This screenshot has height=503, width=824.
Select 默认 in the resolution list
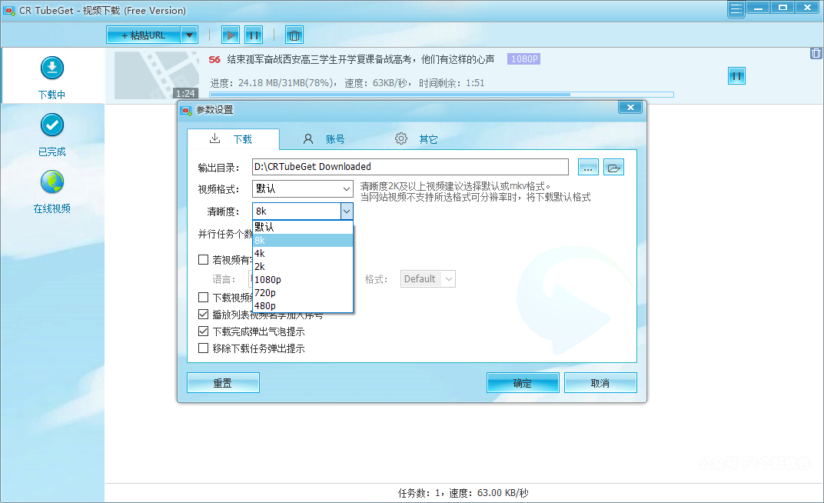[303, 227]
